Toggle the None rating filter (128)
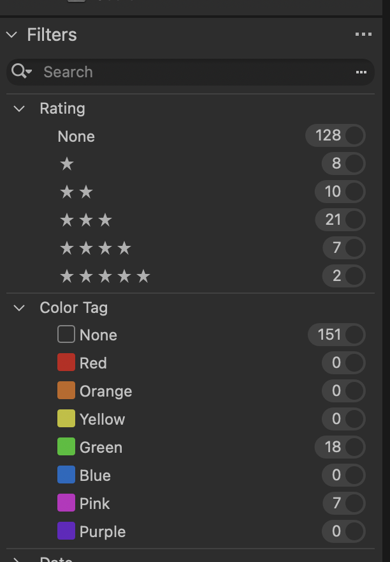Viewport: 390px width, 562px height. pos(354,135)
